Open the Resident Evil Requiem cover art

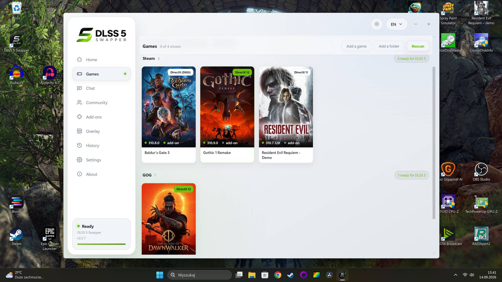(286, 107)
